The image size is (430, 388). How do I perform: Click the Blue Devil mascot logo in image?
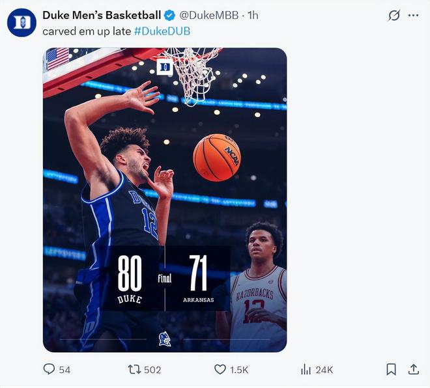point(165,339)
